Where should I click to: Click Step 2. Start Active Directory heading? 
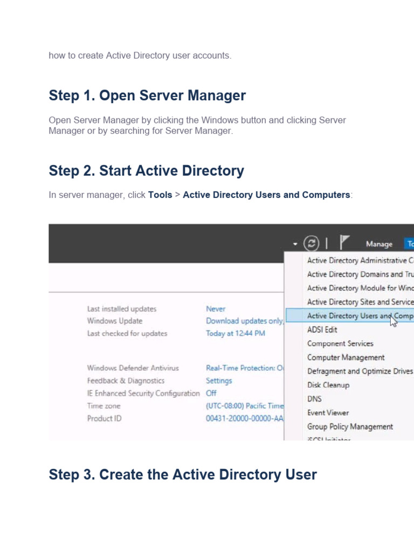click(x=147, y=171)
